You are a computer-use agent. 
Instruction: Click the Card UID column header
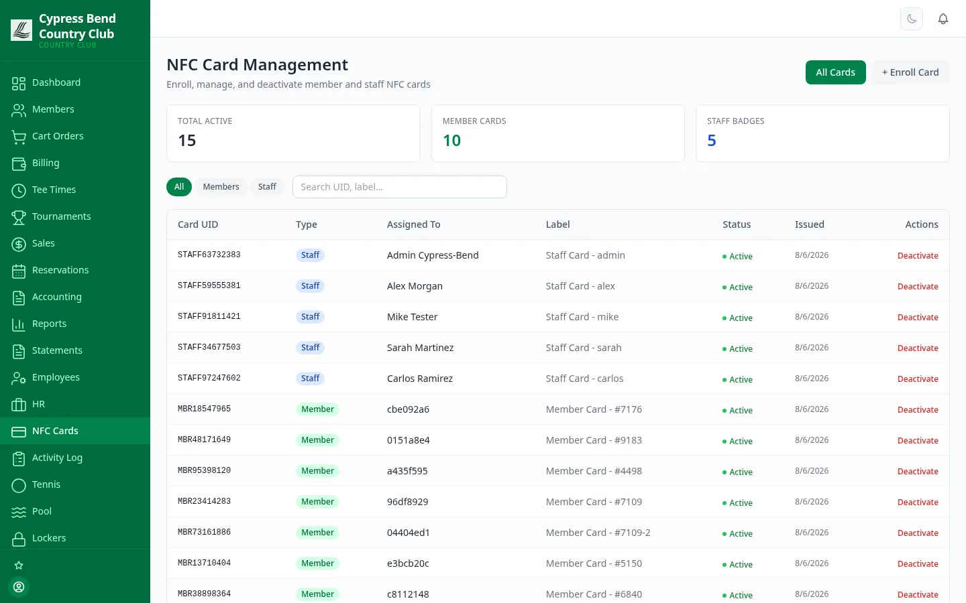coord(198,224)
